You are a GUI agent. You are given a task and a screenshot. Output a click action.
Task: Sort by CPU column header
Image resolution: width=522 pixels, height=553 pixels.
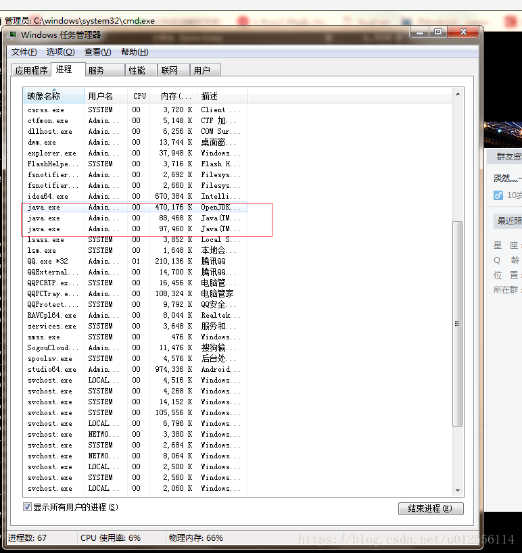(x=139, y=96)
